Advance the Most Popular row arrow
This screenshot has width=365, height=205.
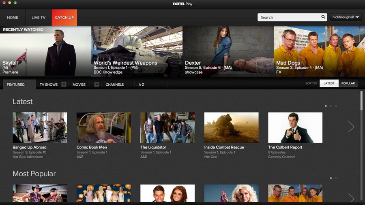coord(351,198)
